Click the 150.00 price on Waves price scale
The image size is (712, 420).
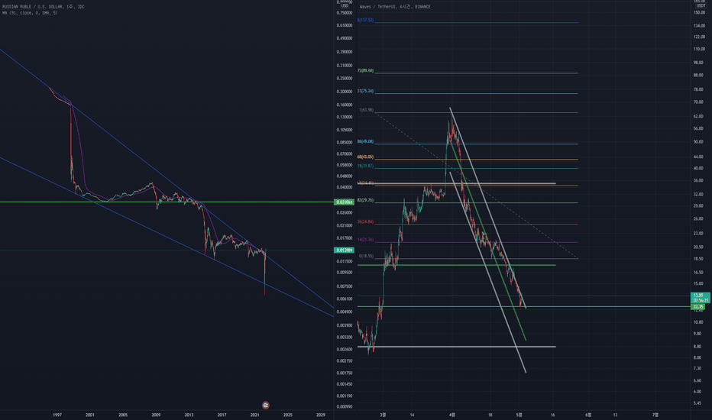[699, 12]
